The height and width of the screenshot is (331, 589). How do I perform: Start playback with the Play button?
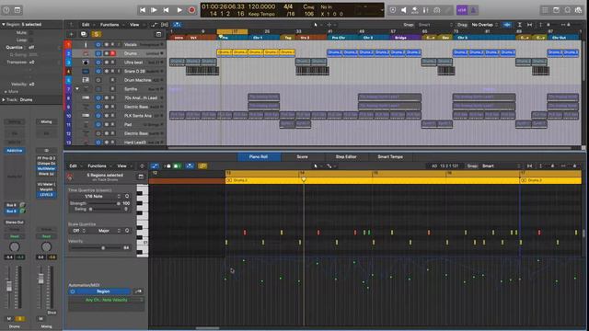pyautogui.click(x=179, y=10)
